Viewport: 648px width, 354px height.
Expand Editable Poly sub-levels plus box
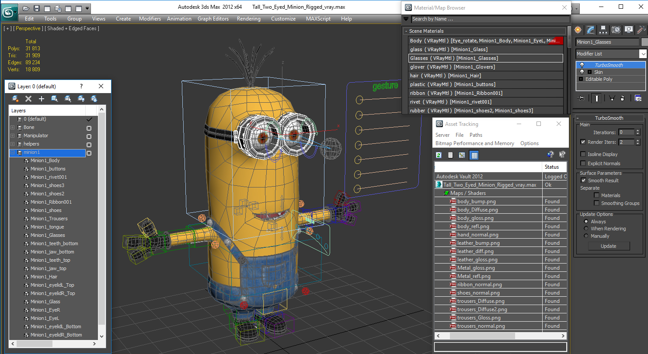581,79
